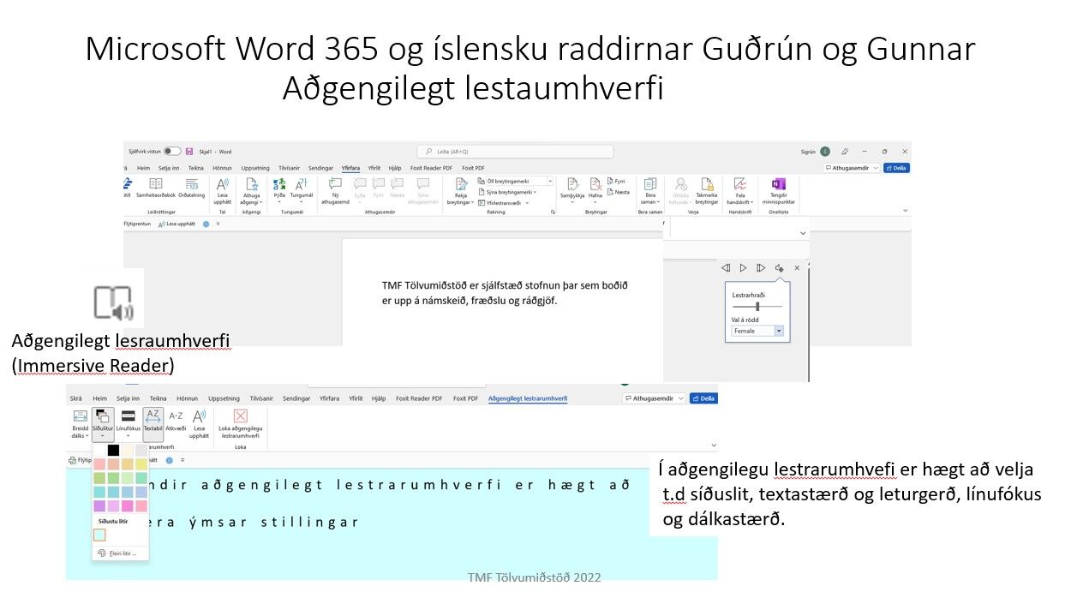The image size is (1071, 592).
Task: Select the recent color under Síðustu litir
Action: tap(99, 535)
